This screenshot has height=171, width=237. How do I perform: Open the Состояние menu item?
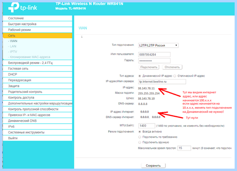coord(38,18)
